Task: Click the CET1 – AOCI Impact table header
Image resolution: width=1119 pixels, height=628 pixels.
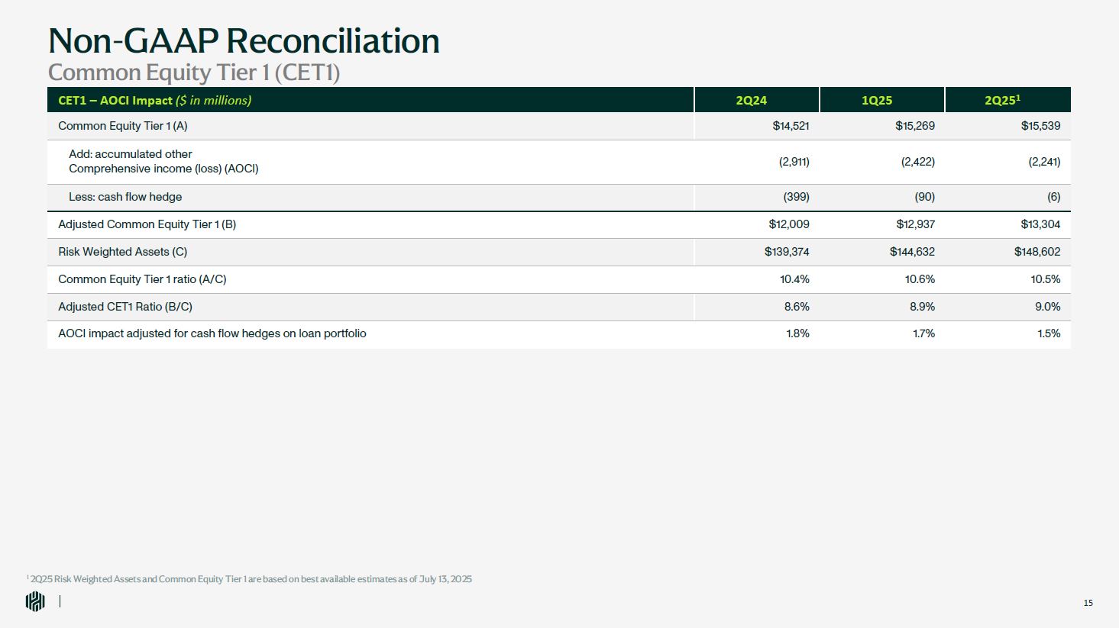Action: [x=155, y=100]
